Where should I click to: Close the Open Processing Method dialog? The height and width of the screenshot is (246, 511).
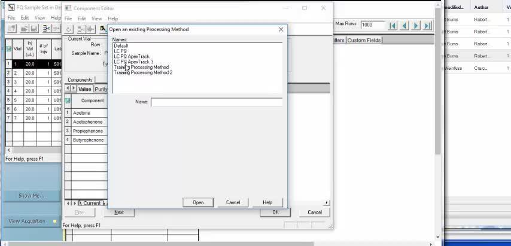tap(281, 29)
